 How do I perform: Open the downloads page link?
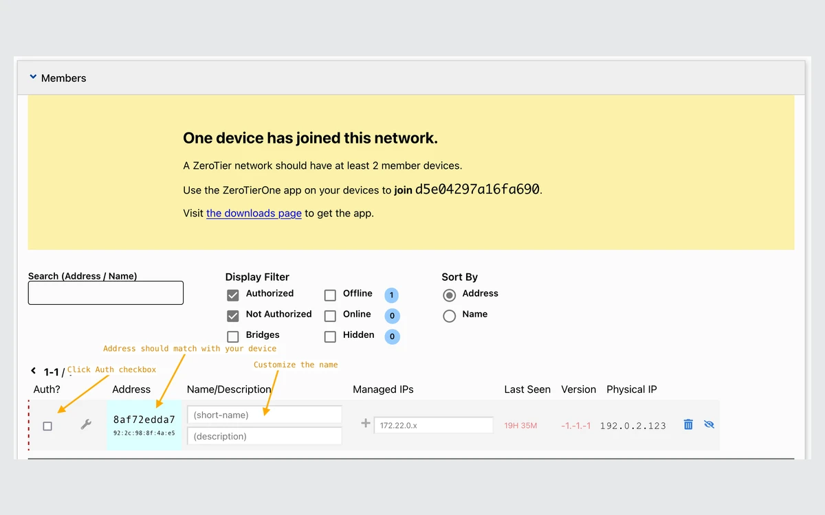pyautogui.click(x=254, y=213)
